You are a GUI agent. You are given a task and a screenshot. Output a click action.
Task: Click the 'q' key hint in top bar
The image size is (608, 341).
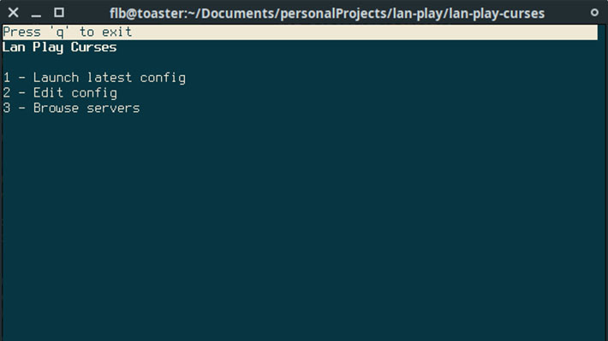(60, 32)
